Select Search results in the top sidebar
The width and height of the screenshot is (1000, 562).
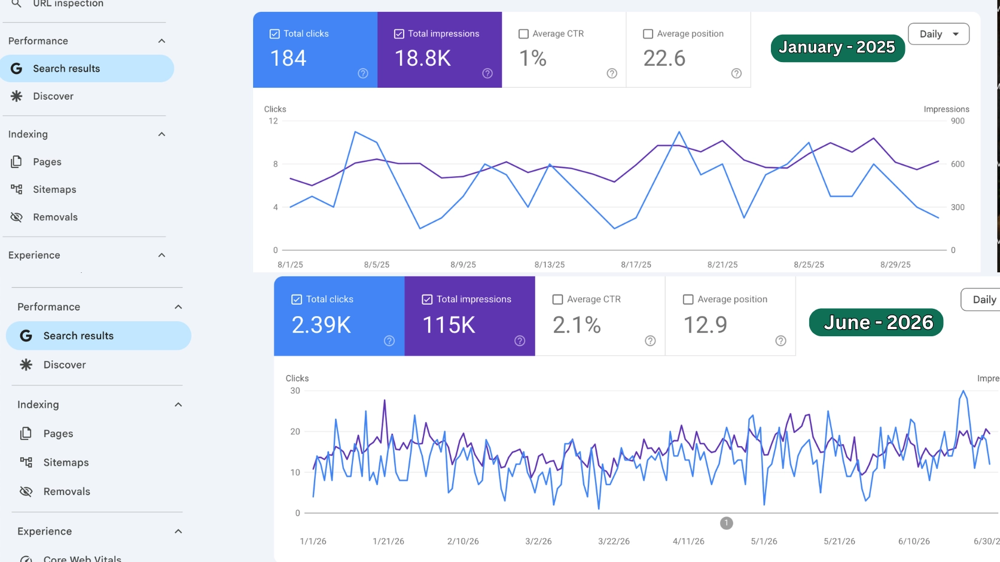(x=87, y=69)
